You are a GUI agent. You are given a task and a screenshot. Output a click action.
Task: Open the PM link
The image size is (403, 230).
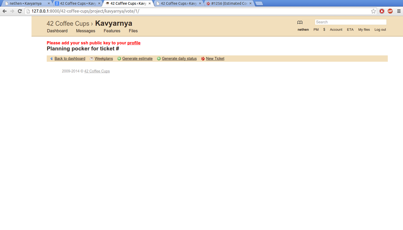[316, 30]
